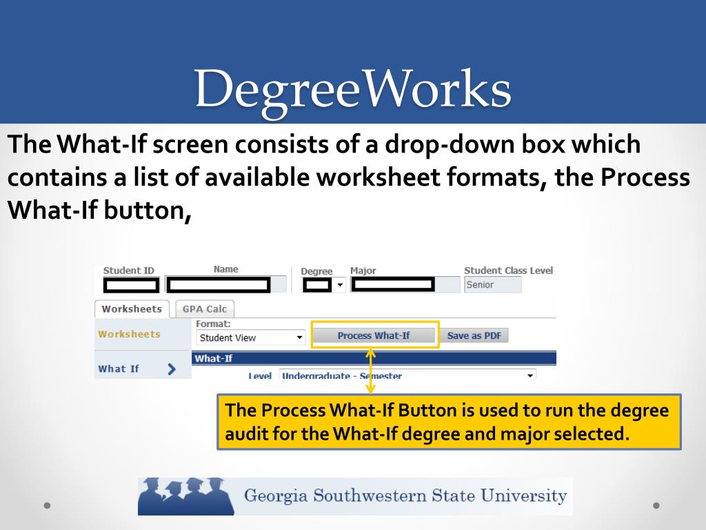The height and width of the screenshot is (530, 706).
Task: Click the Save as PDF button
Action: click(x=474, y=335)
